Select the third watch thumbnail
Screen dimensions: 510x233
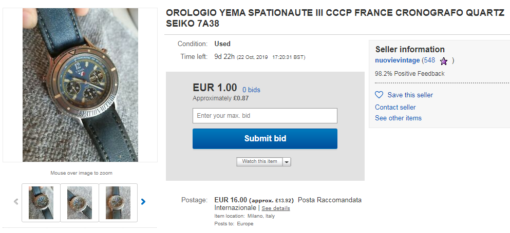(118, 202)
